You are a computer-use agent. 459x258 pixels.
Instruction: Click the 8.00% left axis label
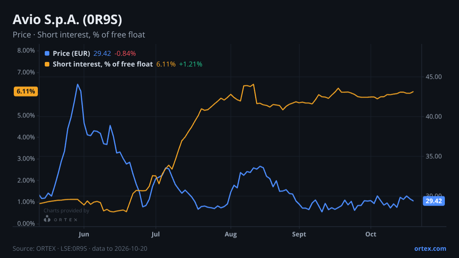pos(26,51)
